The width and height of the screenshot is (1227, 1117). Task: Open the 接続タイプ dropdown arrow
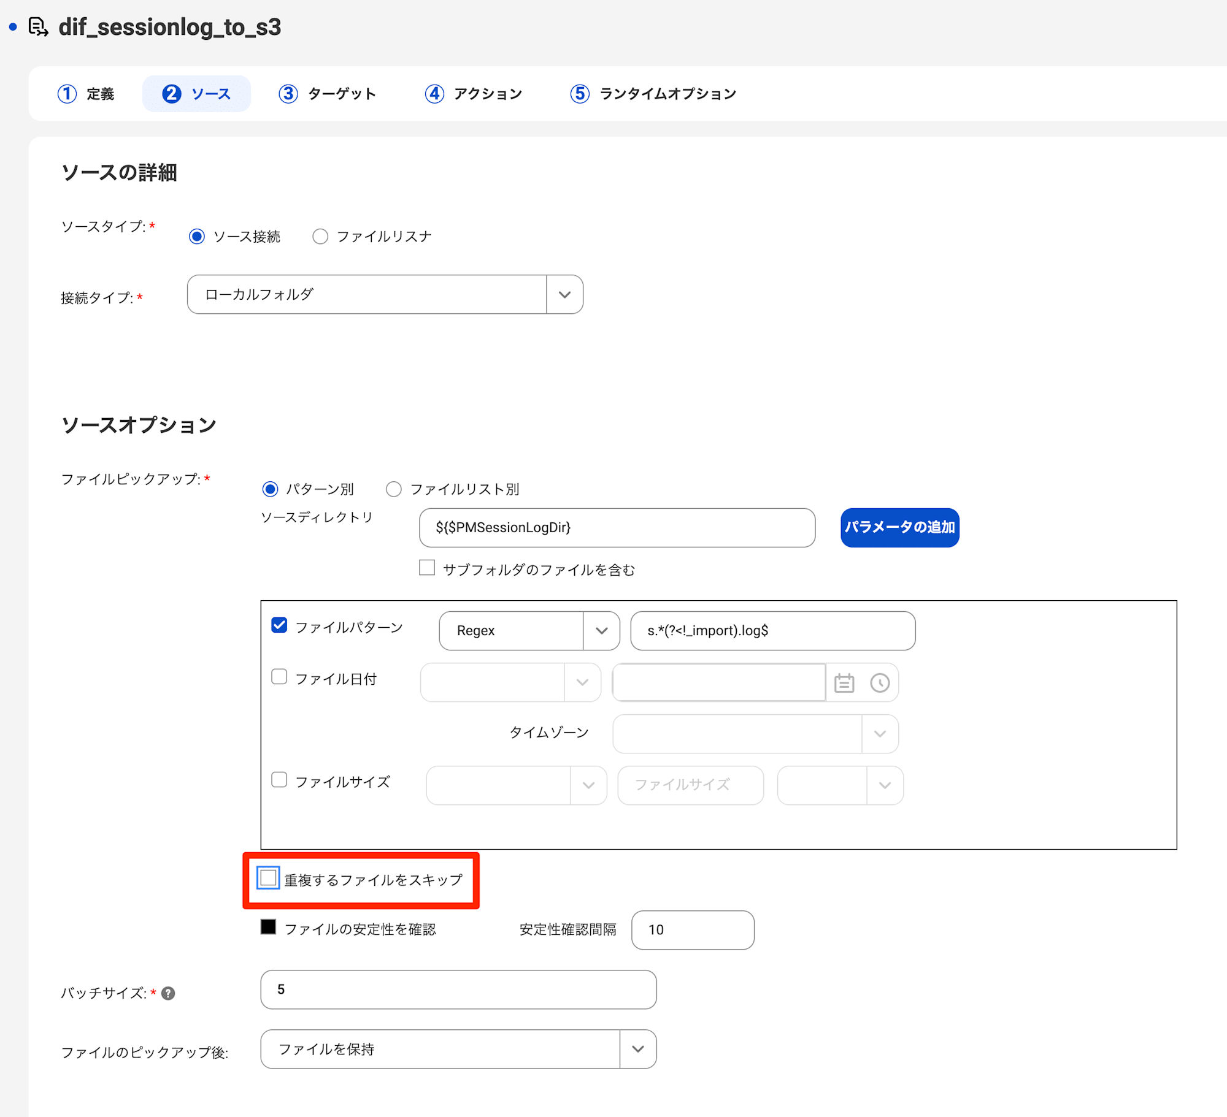pyautogui.click(x=564, y=295)
